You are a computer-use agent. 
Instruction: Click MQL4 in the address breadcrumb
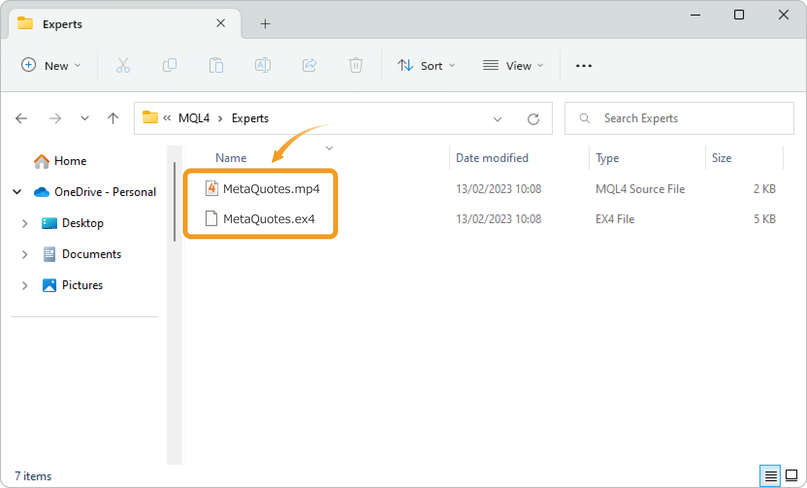point(194,118)
